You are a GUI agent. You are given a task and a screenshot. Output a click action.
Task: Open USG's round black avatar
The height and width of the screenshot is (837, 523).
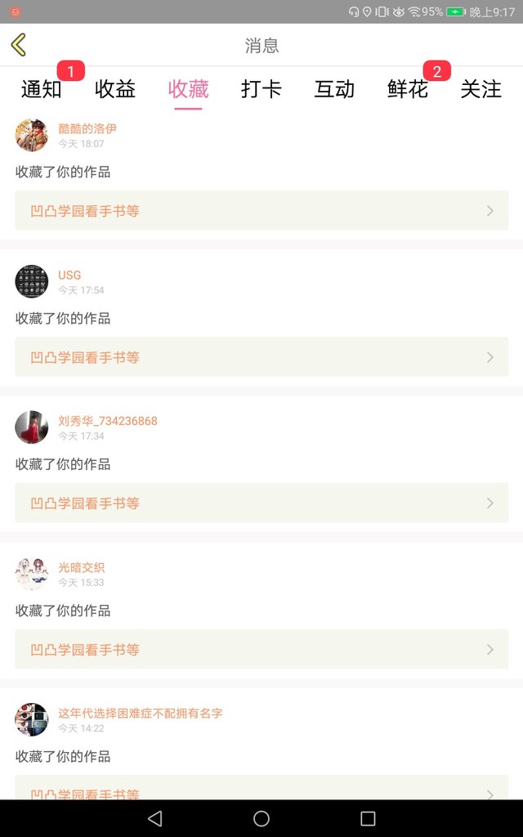click(x=32, y=281)
